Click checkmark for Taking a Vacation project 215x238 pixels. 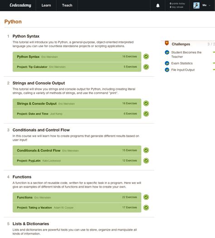(x=146, y=208)
